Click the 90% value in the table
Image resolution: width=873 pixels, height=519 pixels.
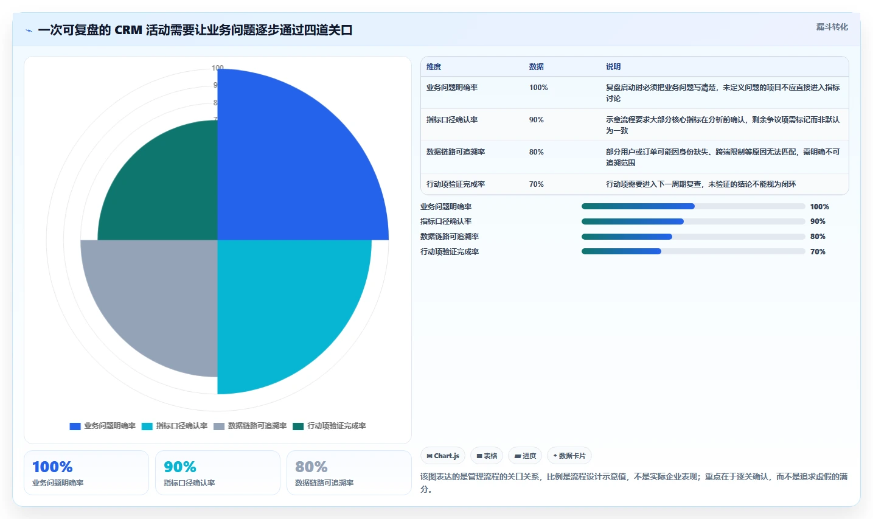536,120
